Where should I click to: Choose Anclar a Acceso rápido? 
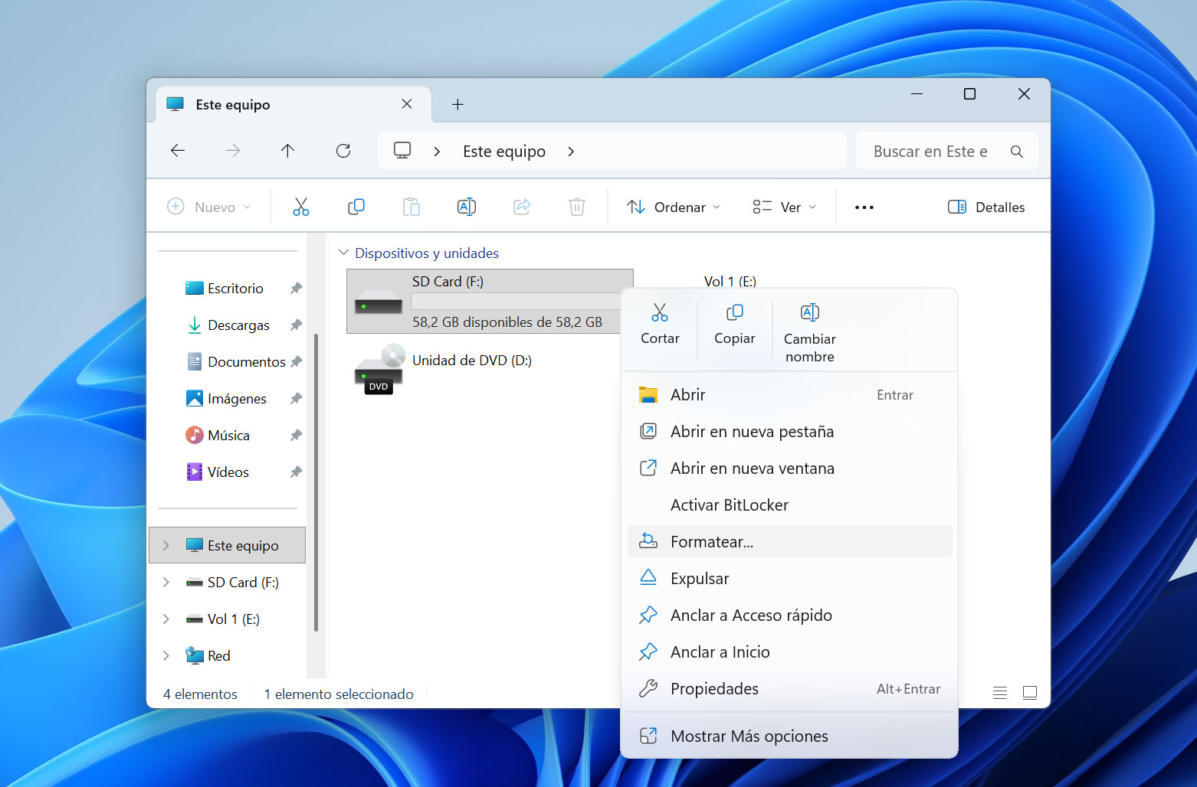pos(789,616)
